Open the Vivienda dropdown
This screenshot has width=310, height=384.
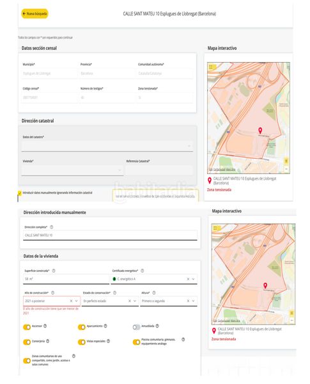(72, 170)
